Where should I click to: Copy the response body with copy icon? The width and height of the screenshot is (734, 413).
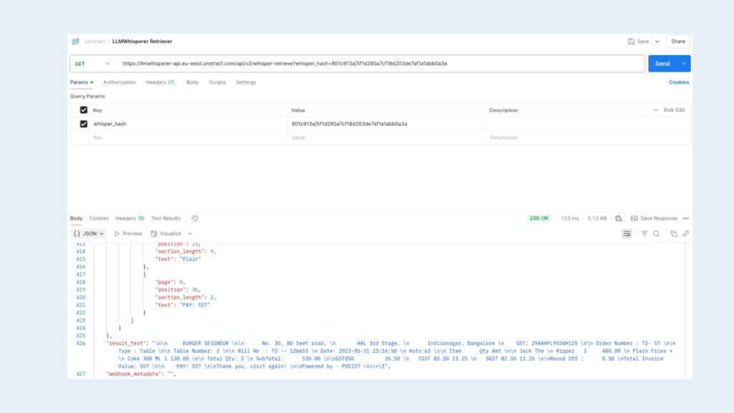coord(674,234)
